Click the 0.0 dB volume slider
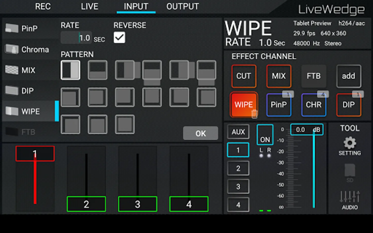The height and width of the screenshot is (233, 373). 307,130
